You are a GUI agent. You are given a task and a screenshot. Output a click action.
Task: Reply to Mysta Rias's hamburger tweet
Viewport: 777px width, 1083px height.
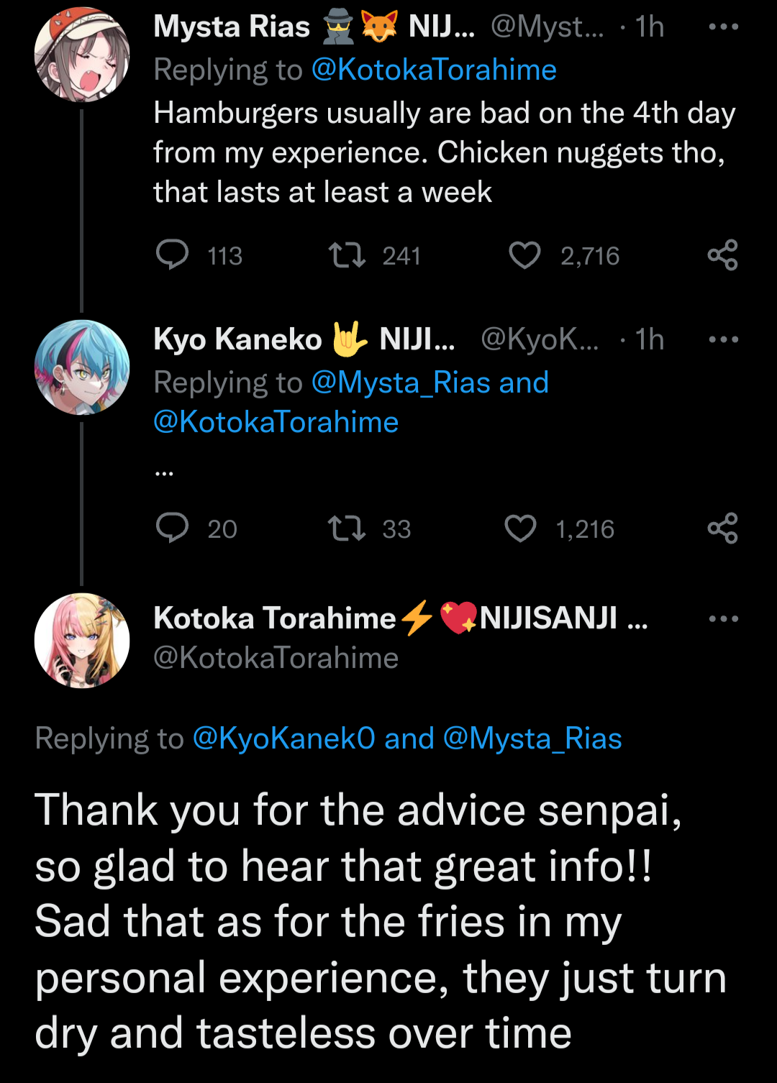pyautogui.click(x=173, y=255)
